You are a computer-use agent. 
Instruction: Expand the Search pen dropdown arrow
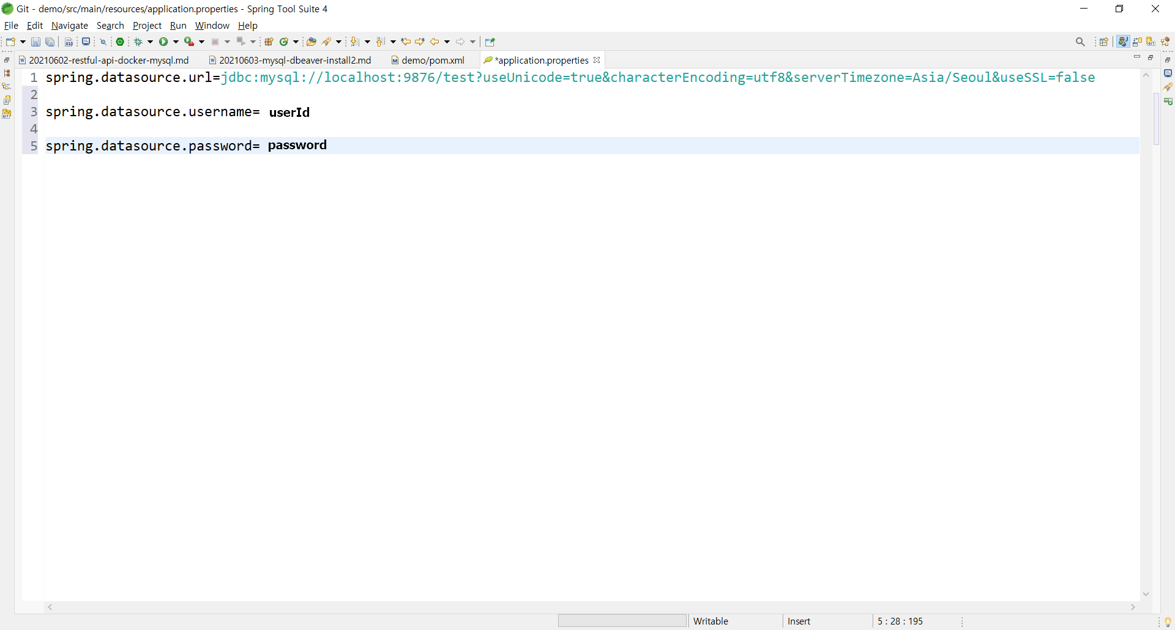coord(339,42)
